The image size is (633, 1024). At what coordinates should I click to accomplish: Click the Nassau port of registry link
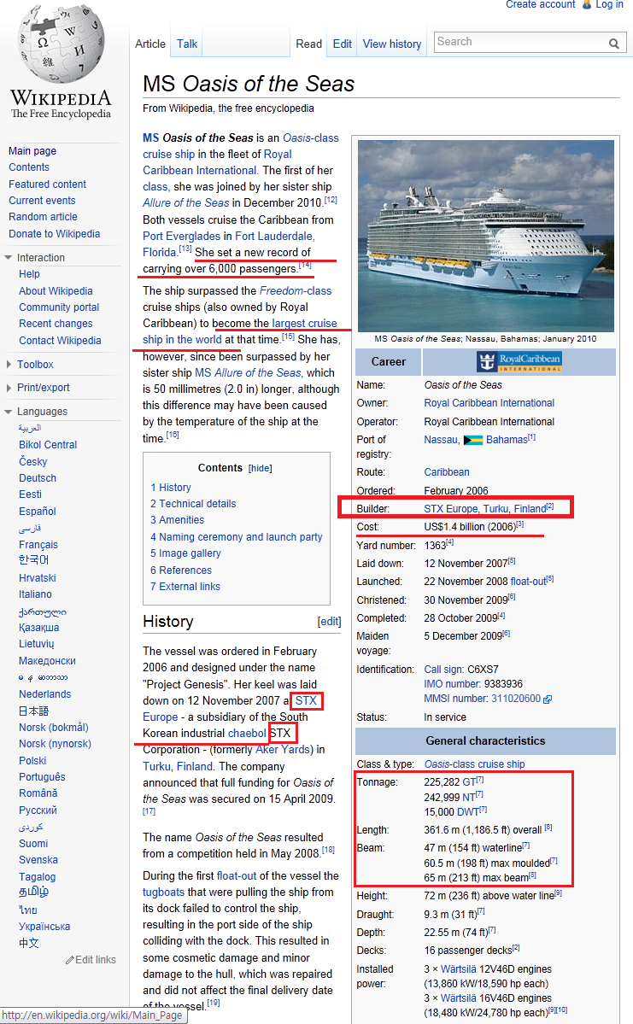441,440
